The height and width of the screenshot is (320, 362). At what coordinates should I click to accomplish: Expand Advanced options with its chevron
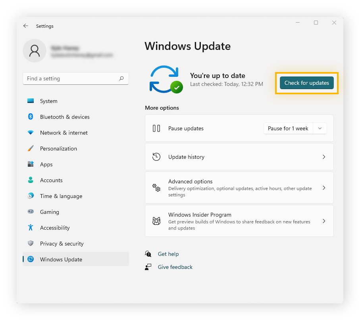point(324,187)
